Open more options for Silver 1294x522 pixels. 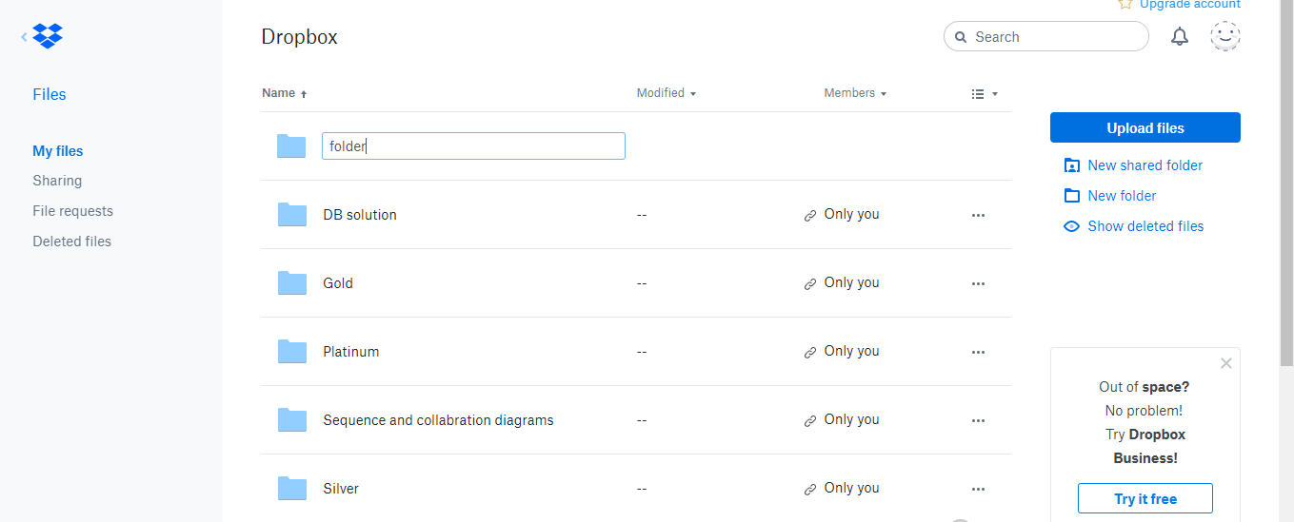[978, 489]
